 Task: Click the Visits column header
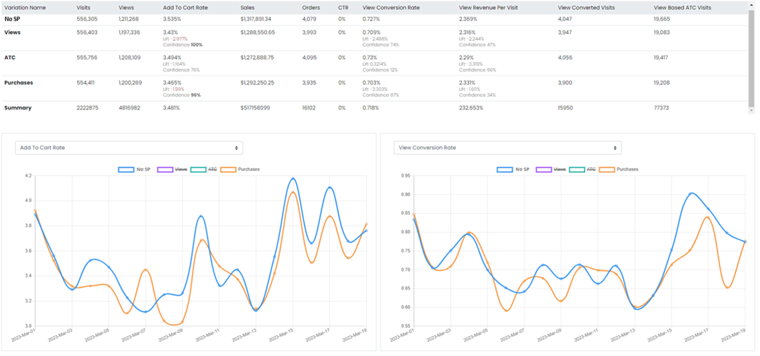84,7
